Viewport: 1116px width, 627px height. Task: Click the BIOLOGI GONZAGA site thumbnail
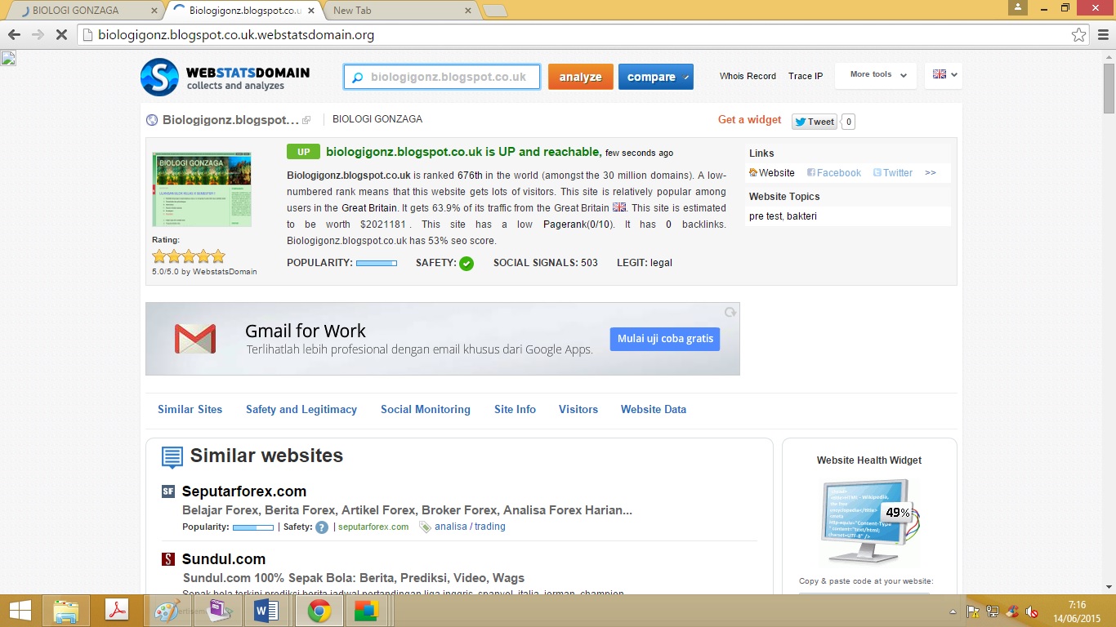click(x=202, y=189)
